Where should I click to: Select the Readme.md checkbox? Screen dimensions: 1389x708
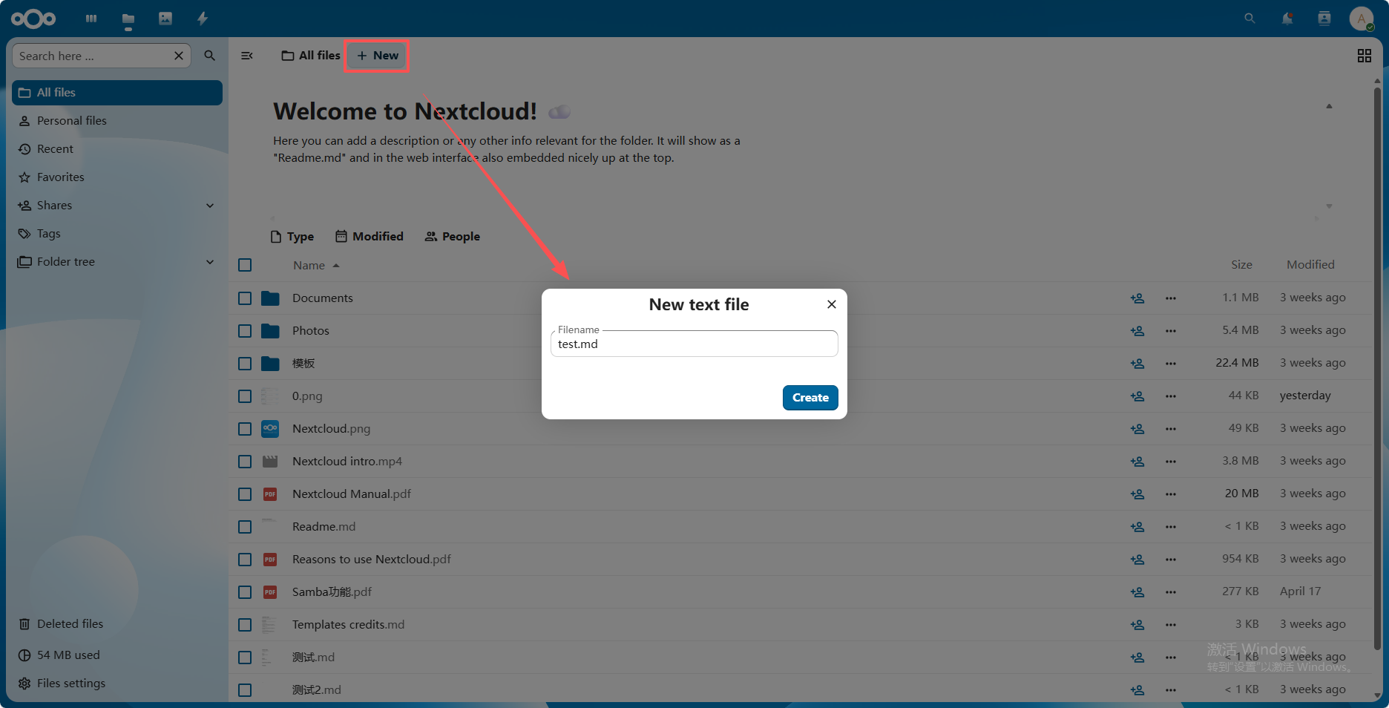245,527
